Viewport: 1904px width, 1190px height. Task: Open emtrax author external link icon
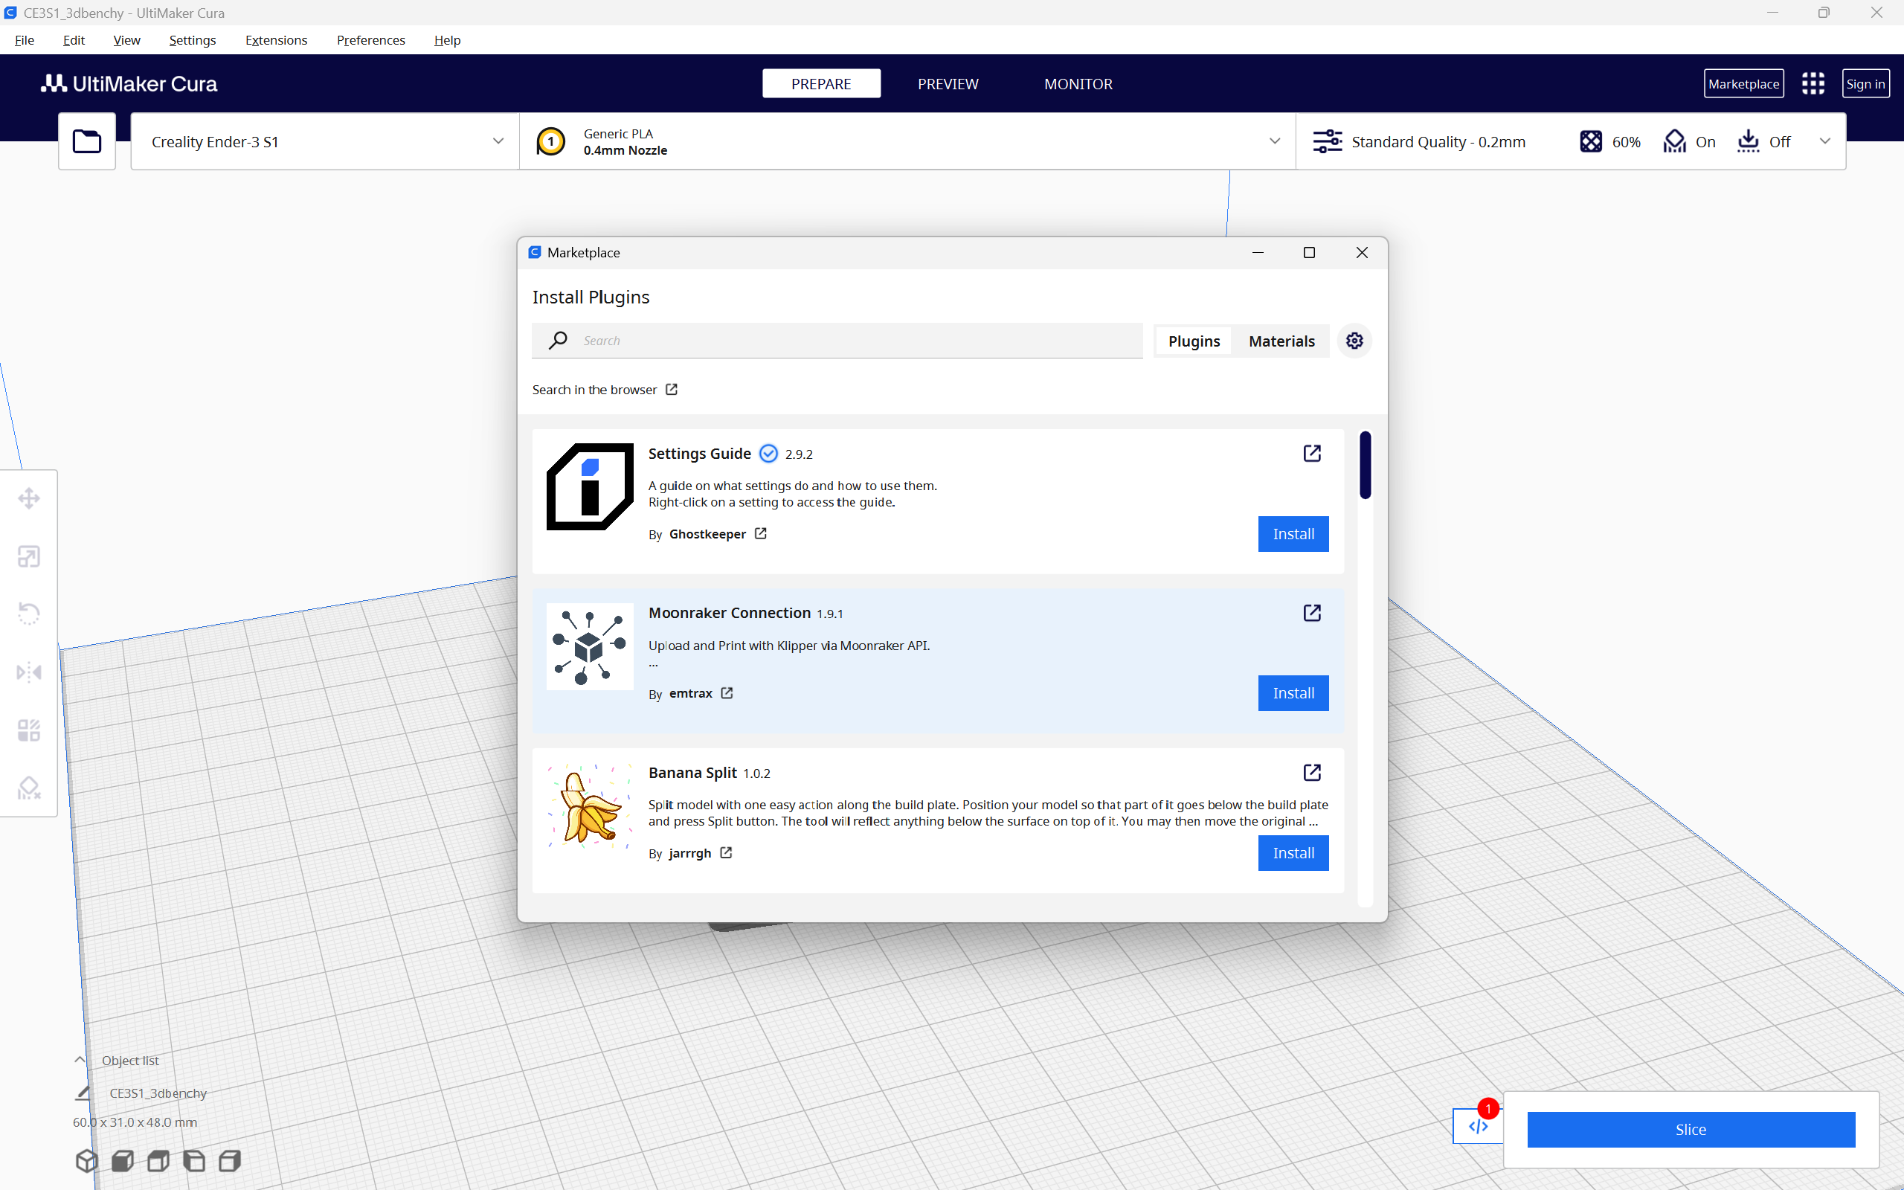[x=727, y=693]
